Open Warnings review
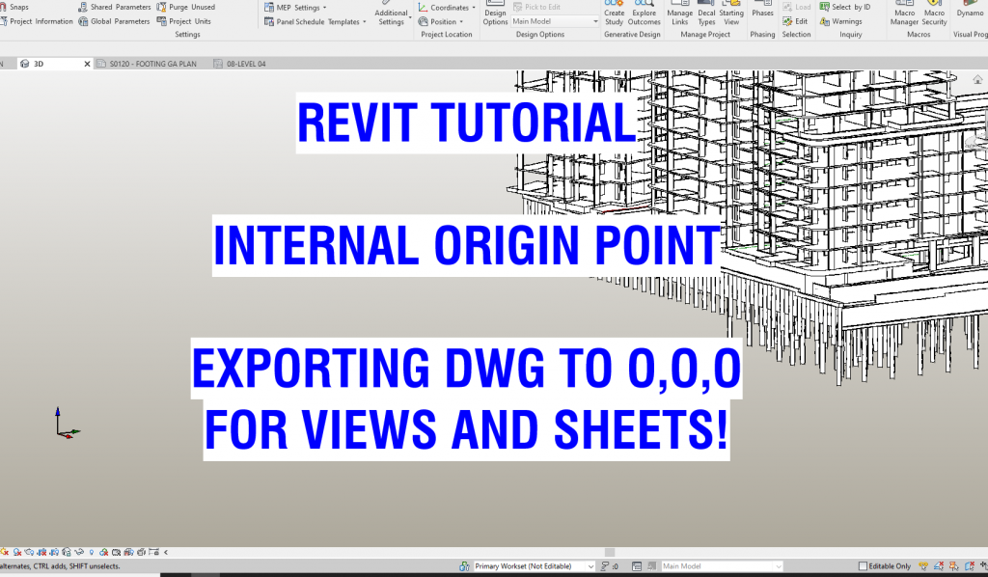Screen dimensions: 988x577 point(840,21)
